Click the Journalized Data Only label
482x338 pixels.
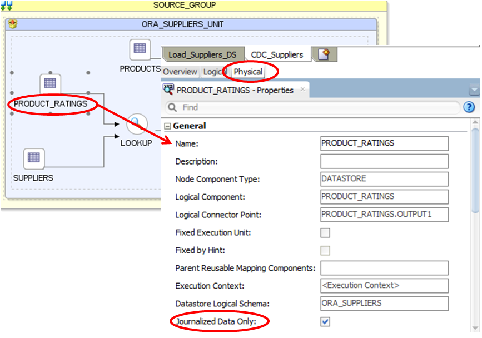[x=216, y=321]
